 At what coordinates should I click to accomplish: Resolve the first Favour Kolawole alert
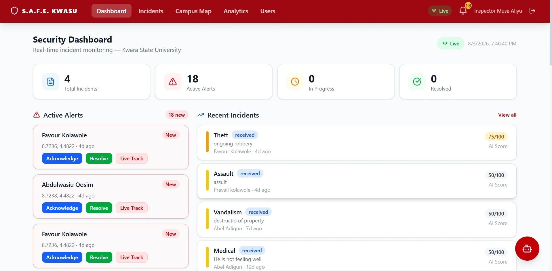click(99, 158)
